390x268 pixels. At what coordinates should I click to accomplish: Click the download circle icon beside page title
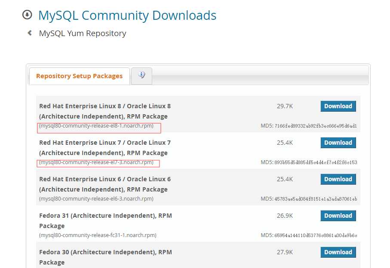[x=27, y=15]
